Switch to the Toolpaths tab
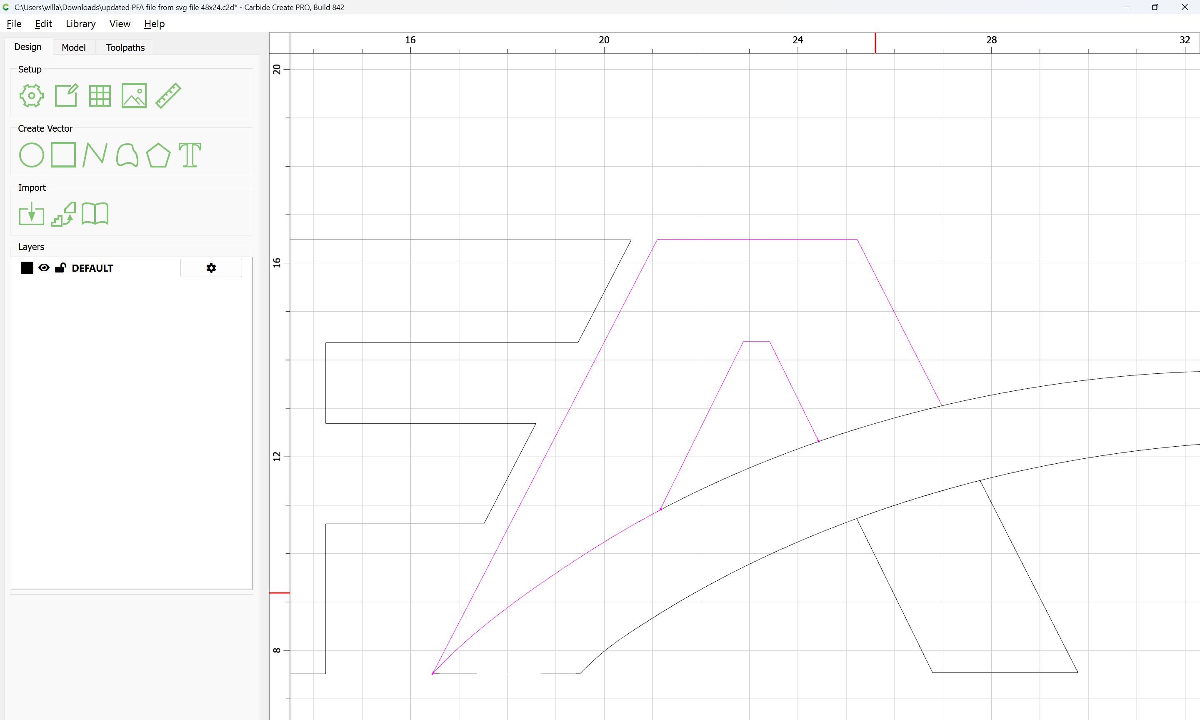Viewport: 1200px width, 720px height. (125, 47)
